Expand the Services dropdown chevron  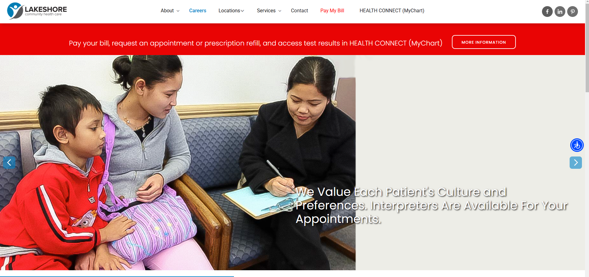coord(280,11)
